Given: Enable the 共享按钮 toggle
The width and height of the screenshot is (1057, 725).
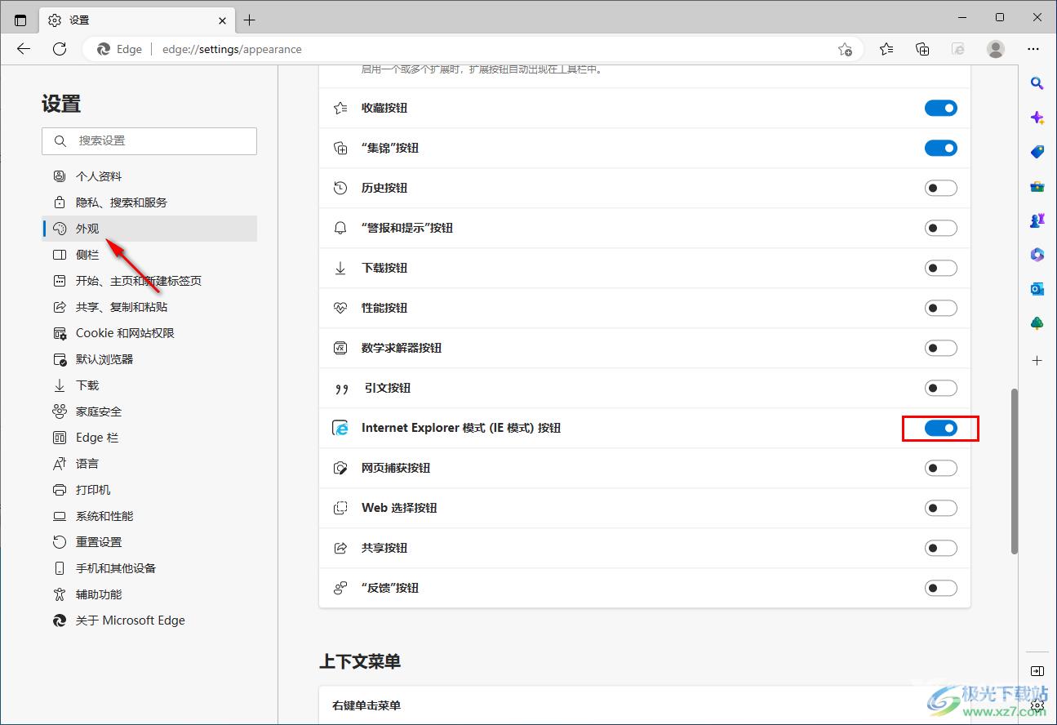Looking at the screenshot, I should (x=940, y=548).
